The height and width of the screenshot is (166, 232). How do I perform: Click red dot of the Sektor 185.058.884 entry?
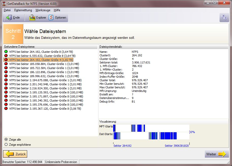point(6,64)
